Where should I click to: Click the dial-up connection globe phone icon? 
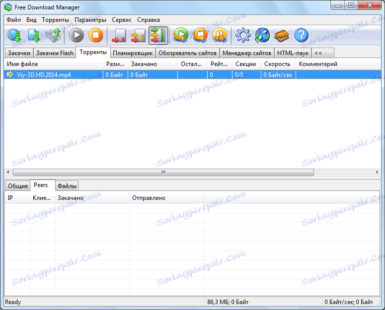click(x=262, y=36)
